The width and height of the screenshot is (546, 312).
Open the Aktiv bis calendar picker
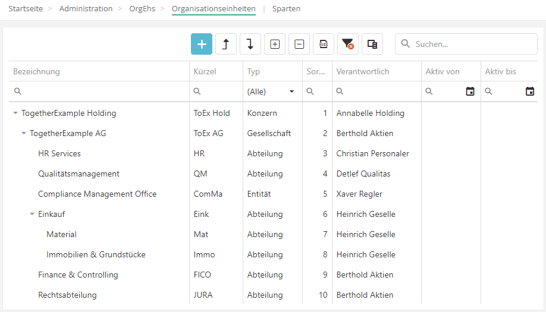(x=529, y=92)
